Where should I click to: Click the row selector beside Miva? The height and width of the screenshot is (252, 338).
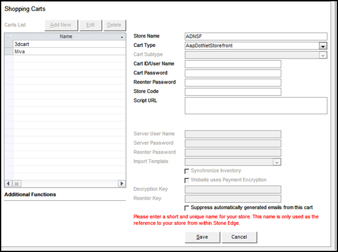(9, 52)
